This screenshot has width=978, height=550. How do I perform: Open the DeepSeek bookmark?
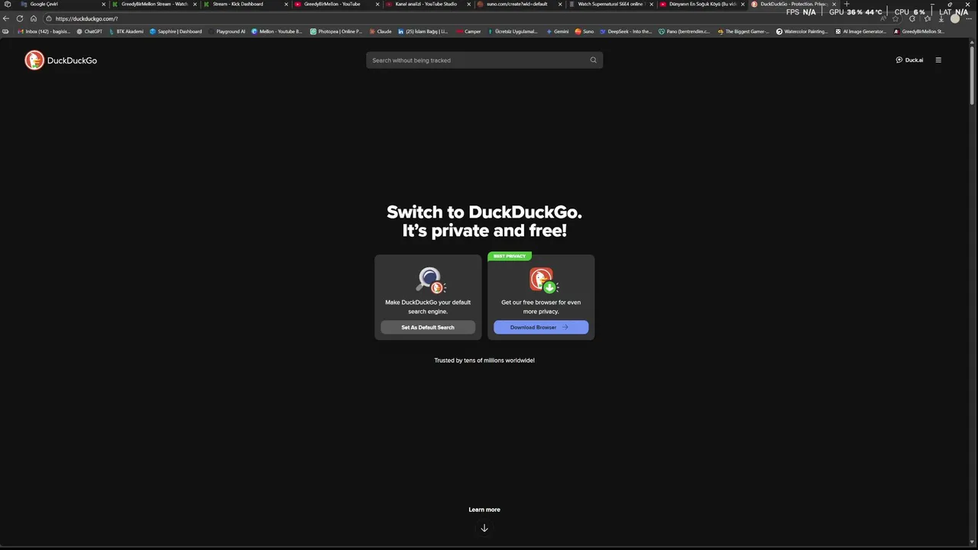click(626, 32)
